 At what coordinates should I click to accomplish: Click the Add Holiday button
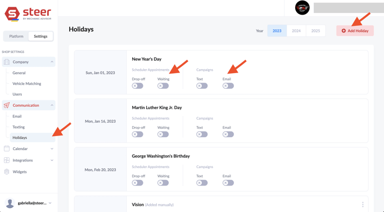pyautogui.click(x=355, y=30)
